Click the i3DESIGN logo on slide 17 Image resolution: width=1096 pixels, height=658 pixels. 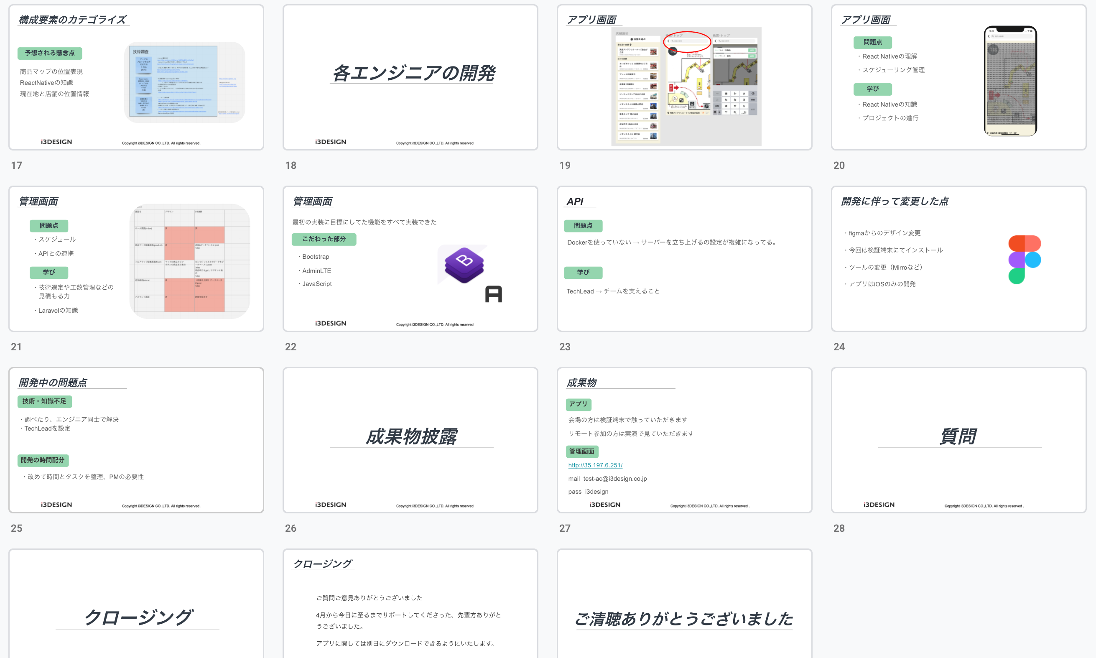pos(56,142)
